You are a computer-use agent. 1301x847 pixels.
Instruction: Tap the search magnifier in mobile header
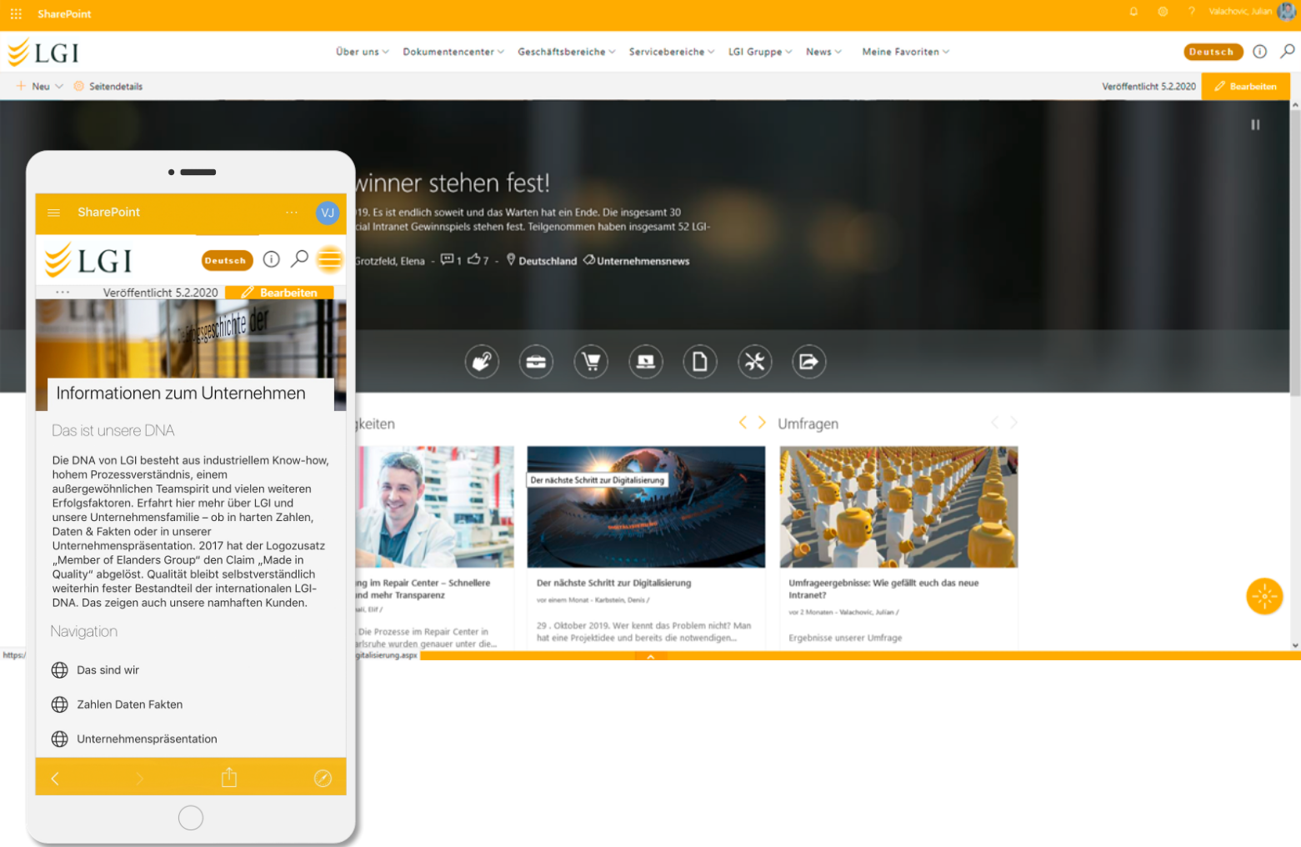click(299, 259)
